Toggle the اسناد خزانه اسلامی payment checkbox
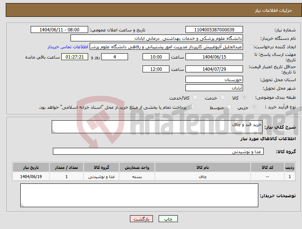The image size is (302, 229). pos(192,106)
